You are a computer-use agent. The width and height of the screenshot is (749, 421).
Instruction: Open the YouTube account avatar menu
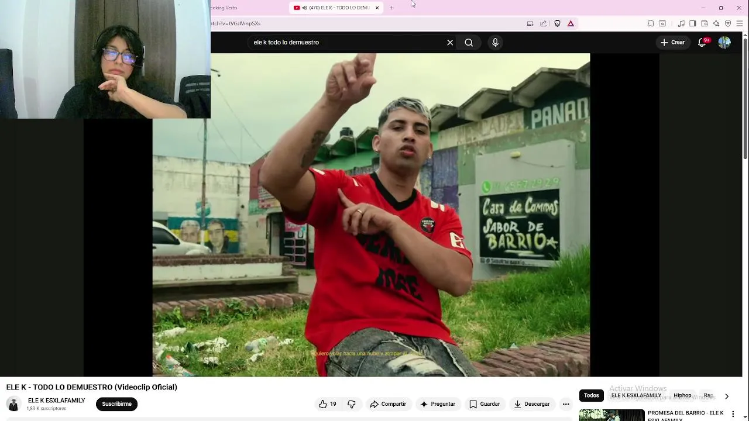tap(724, 42)
